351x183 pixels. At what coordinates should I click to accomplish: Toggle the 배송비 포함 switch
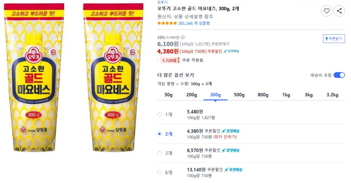pyautogui.click(x=339, y=75)
